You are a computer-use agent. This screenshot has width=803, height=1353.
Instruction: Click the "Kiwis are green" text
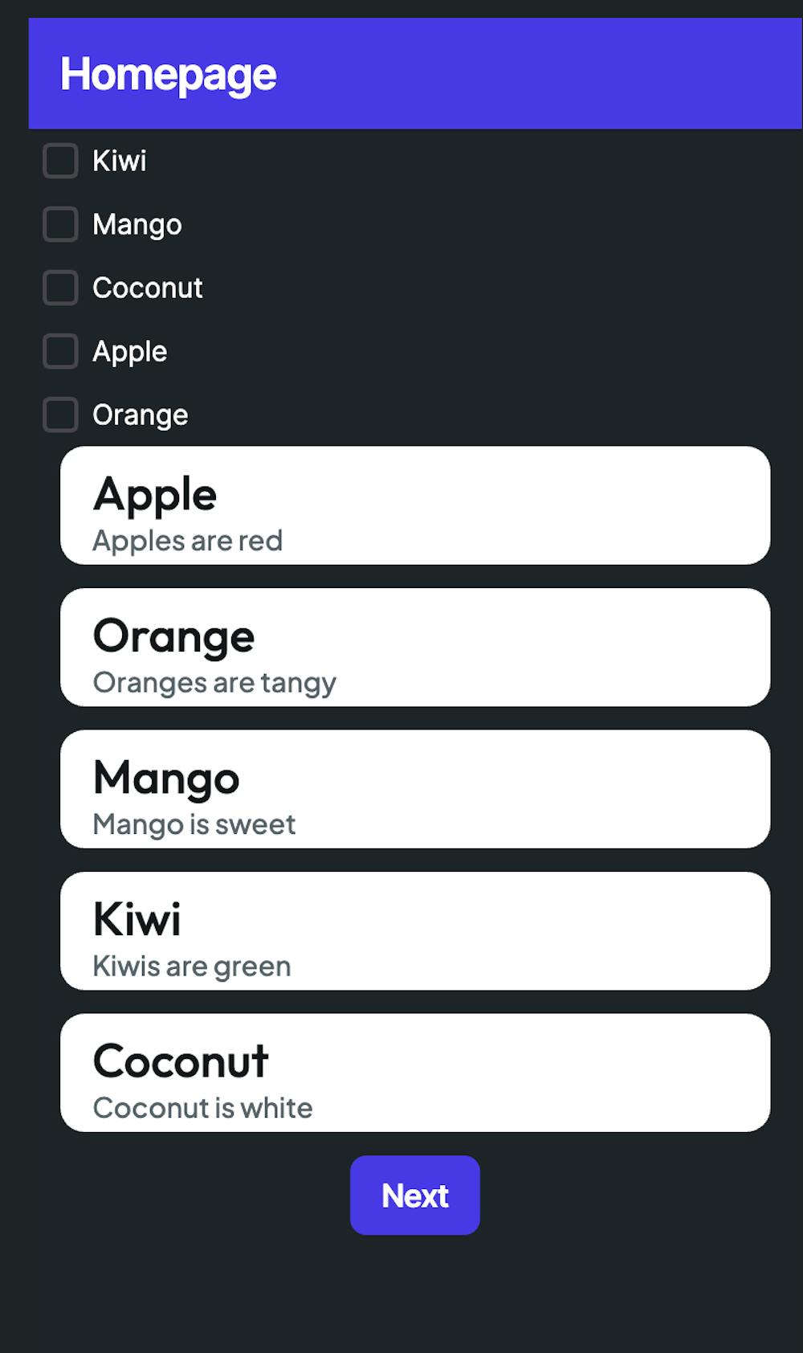[x=192, y=966]
